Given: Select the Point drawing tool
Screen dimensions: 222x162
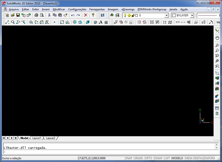Looking at the screenshot, I should click(x=54, y=22).
